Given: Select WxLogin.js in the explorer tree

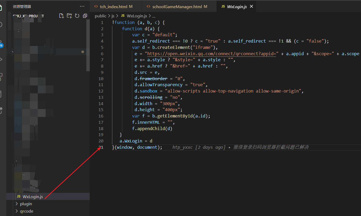Looking at the screenshot, I should point(48,197).
